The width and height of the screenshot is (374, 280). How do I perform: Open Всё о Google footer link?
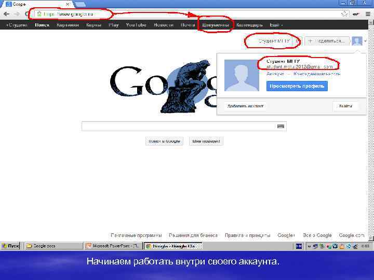317,235
